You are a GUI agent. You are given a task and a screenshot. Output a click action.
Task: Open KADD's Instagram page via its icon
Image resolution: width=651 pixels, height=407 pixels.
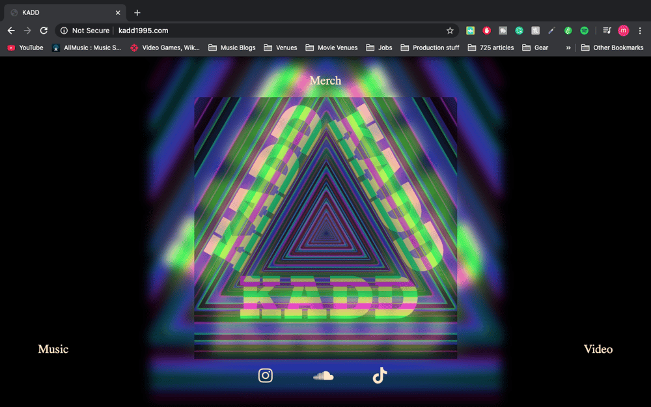click(x=265, y=376)
